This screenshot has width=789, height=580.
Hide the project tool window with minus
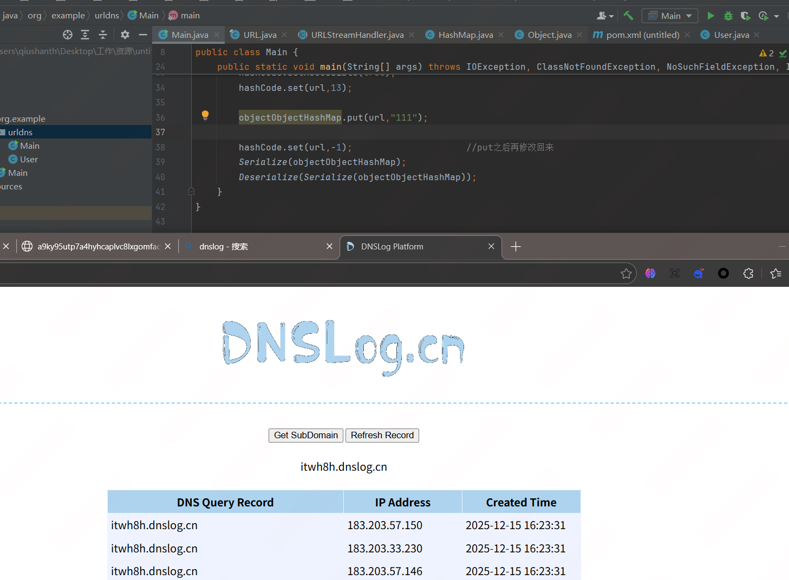coord(143,35)
